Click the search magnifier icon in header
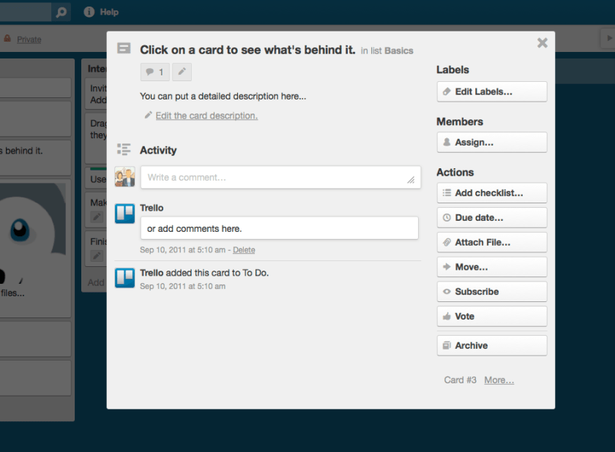615x452 pixels. (x=61, y=12)
